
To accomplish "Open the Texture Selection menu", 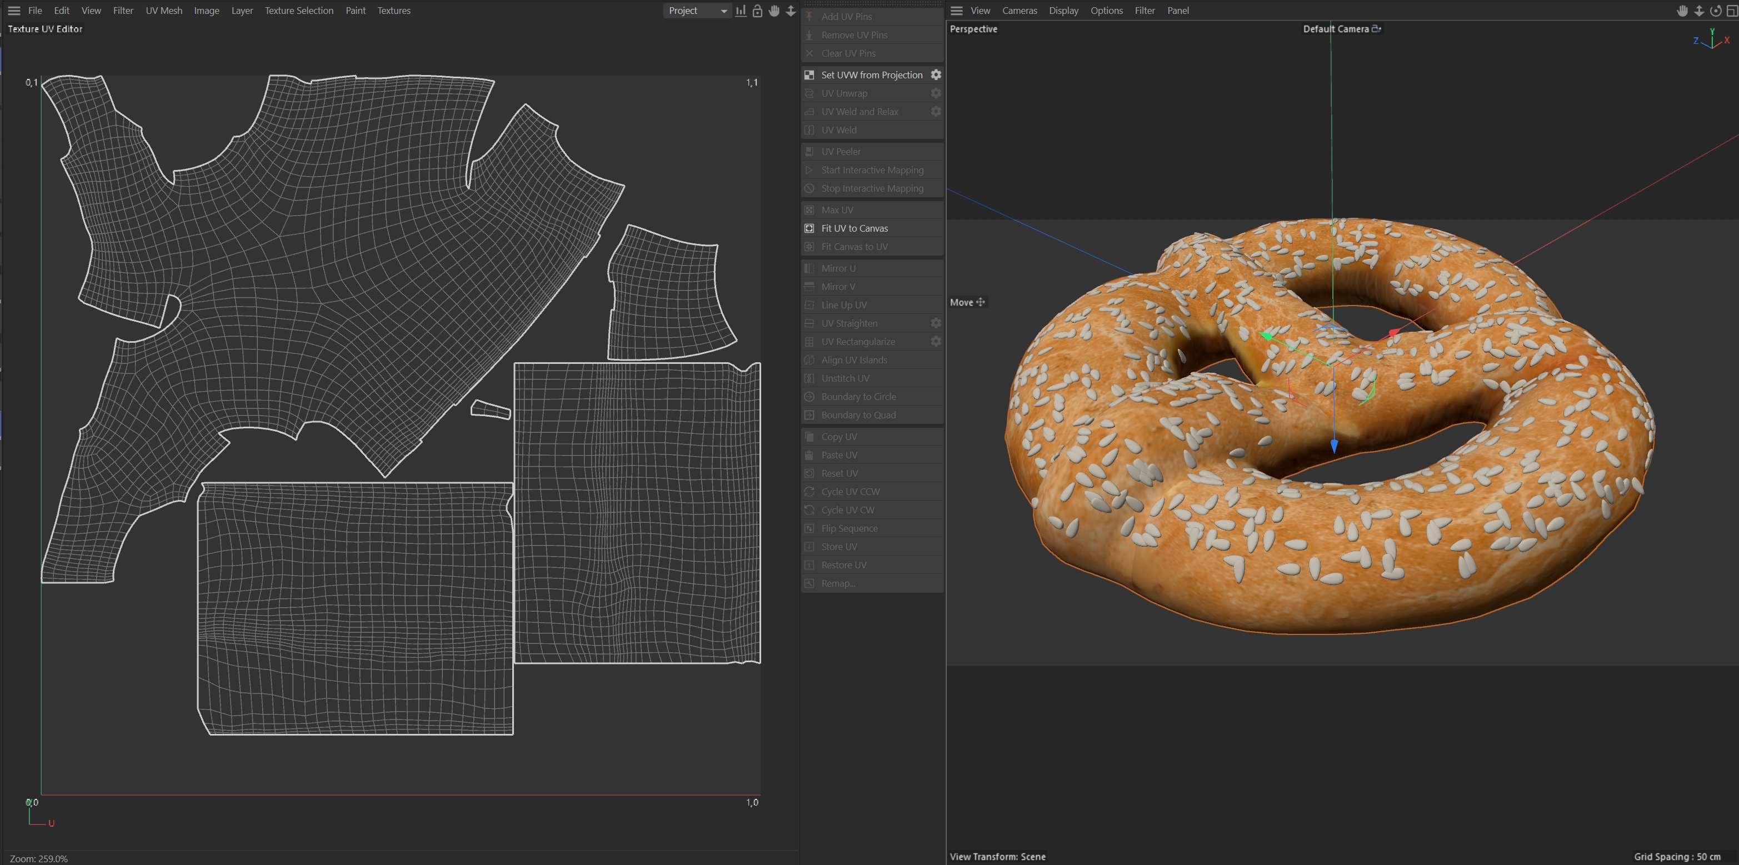I will pyautogui.click(x=298, y=11).
